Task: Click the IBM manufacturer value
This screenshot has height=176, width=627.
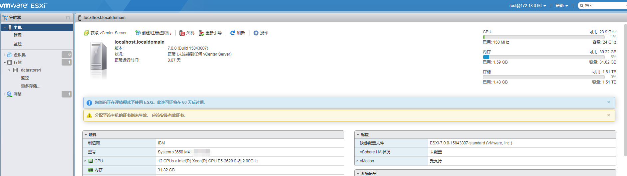Action: [x=161, y=143]
